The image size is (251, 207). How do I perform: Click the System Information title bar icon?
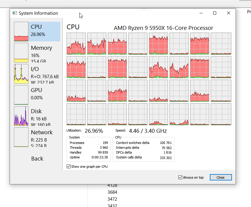click(15, 13)
